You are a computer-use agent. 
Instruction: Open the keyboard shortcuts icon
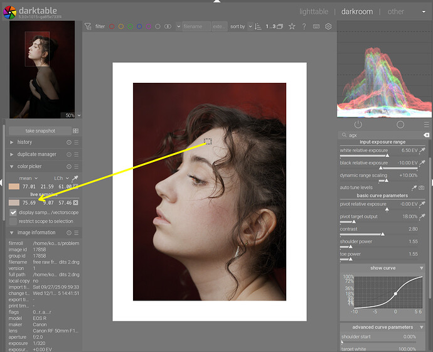click(316, 27)
